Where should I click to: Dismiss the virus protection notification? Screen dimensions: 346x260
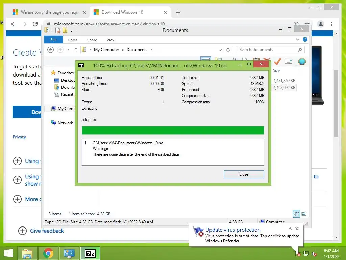coord(297,229)
